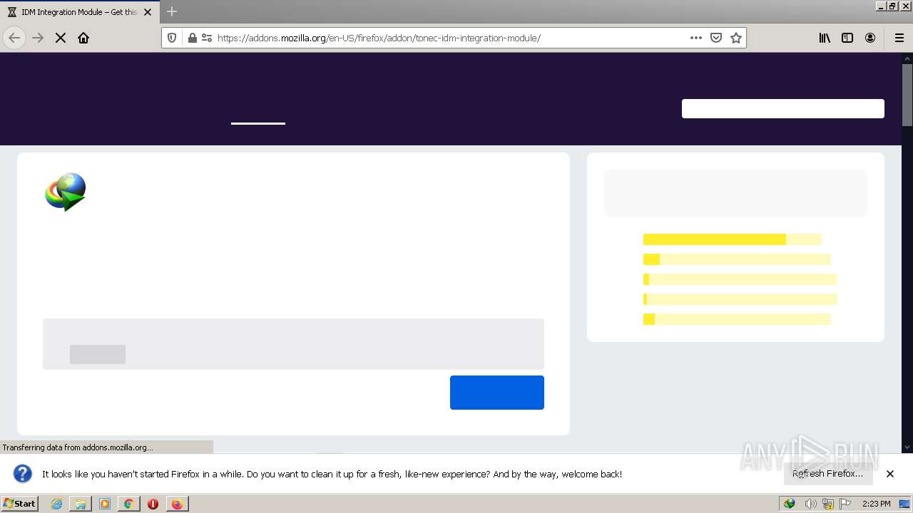Save page to Pocket

pos(716,38)
